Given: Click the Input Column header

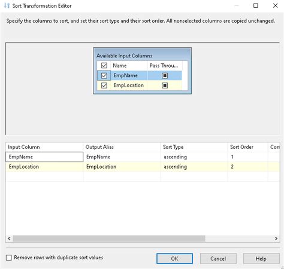Looking at the screenshot, I should click(x=44, y=147).
